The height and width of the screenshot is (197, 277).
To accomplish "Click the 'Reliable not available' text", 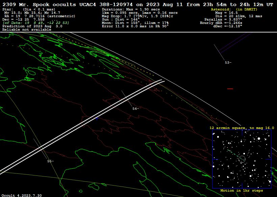I will (27, 29).
